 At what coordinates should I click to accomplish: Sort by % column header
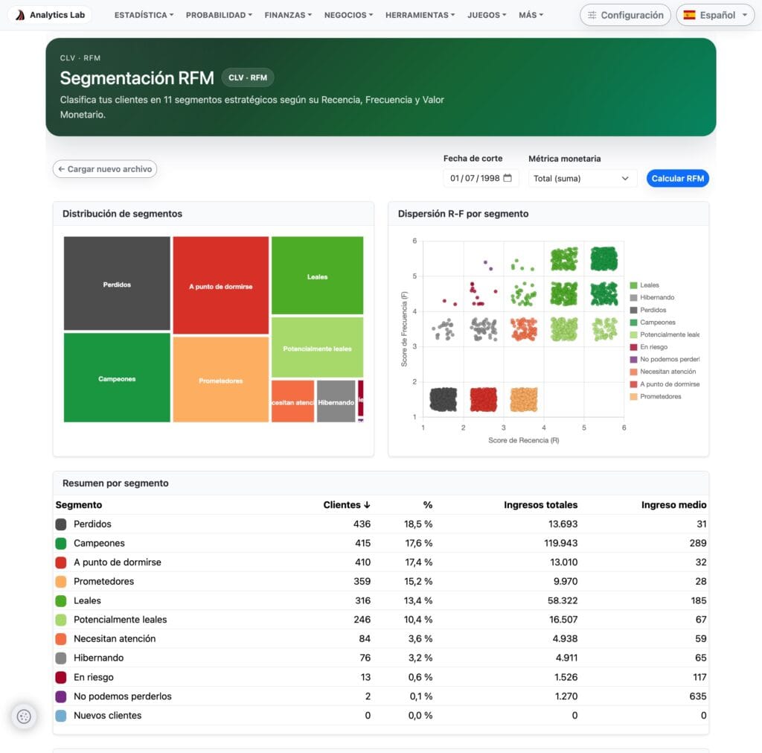(428, 505)
